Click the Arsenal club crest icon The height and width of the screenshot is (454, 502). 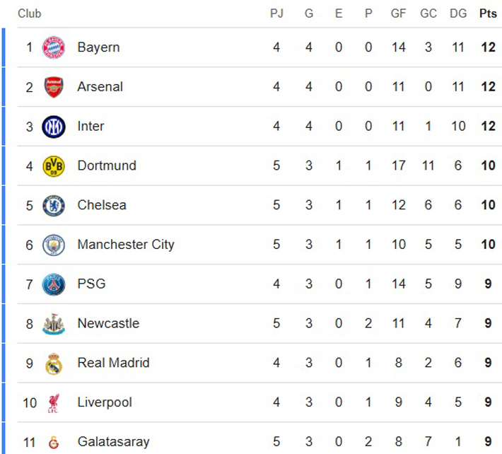pyautogui.click(x=53, y=87)
